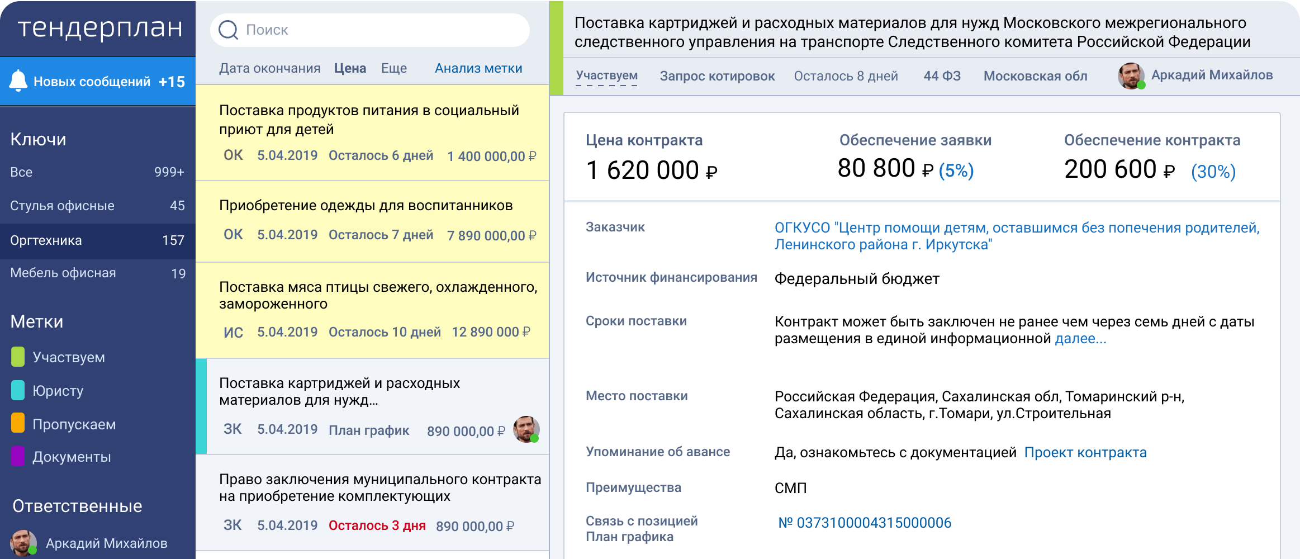Click contract price 1 620 000 ₽
This screenshot has width=1300, height=559.
click(652, 170)
